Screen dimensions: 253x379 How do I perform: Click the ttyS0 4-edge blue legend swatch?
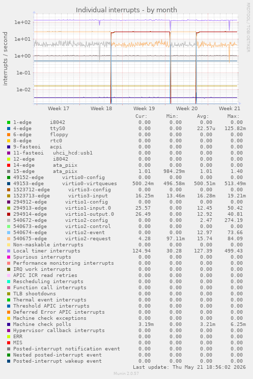[x=9, y=129]
